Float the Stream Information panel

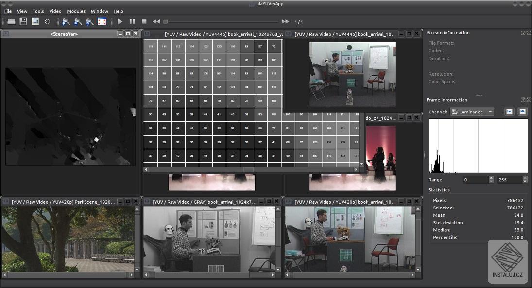coord(523,33)
